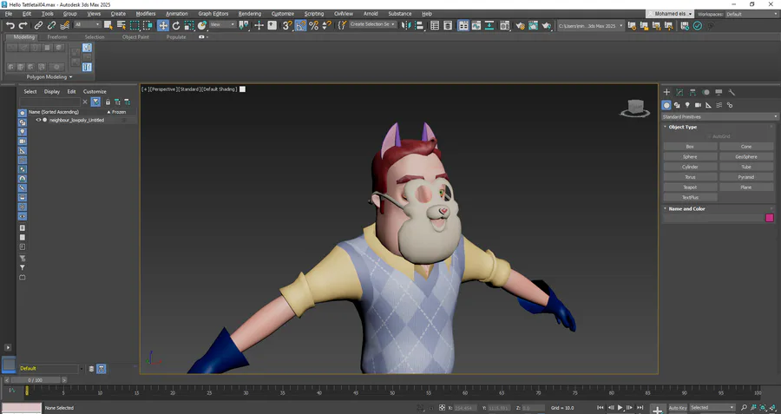Create a Sphere primitive

coord(690,157)
